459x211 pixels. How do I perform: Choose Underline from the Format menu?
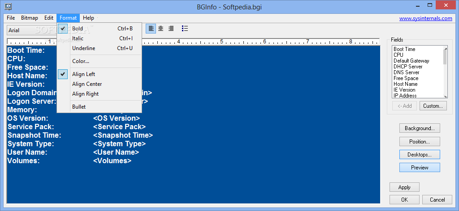pyautogui.click(x=99, y=48)
